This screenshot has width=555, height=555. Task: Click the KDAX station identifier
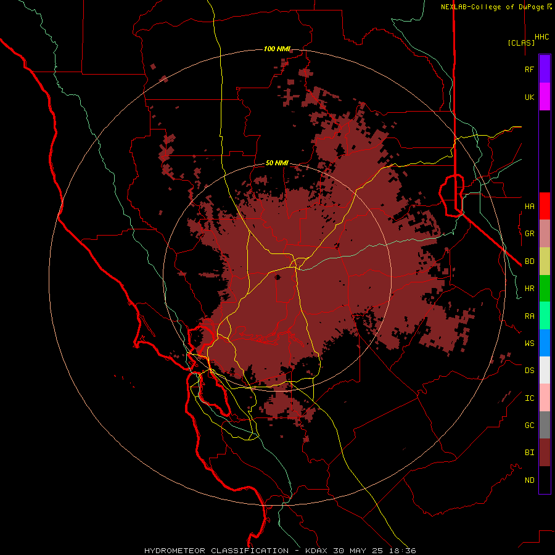[316, 551]
